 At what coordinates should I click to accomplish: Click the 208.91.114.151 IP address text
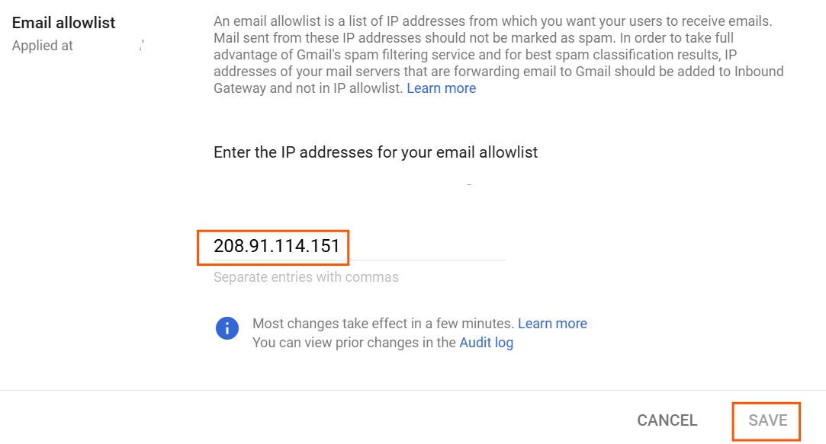(x=276, y=246)
